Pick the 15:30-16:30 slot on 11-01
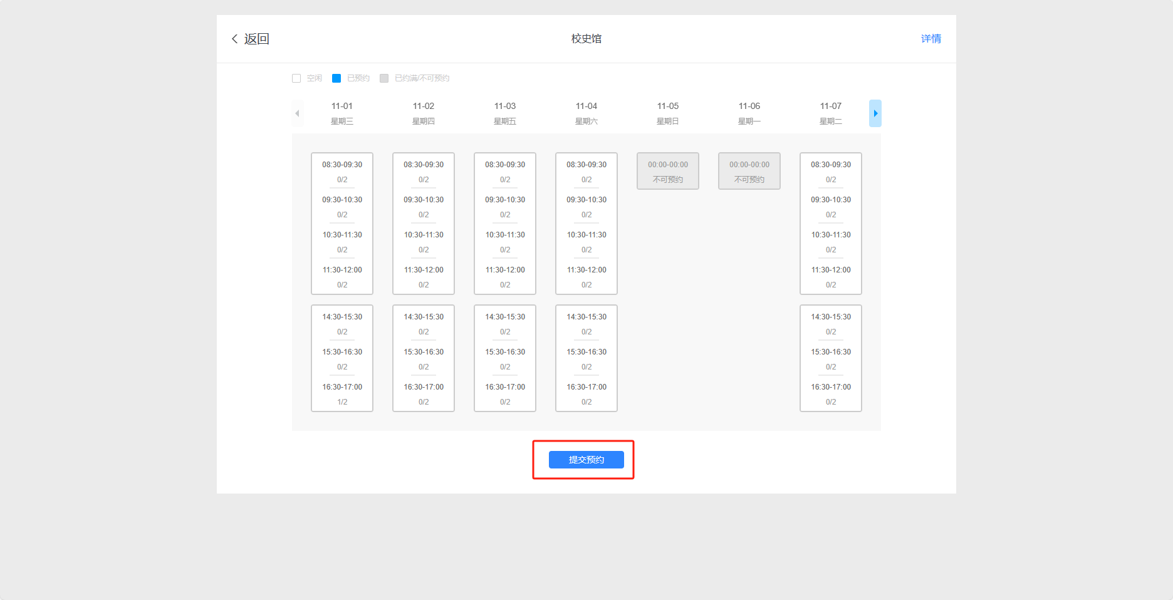This screenshot has height=600, width=1173. pos(342,359)
